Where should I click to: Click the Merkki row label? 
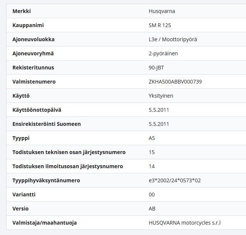21,11
